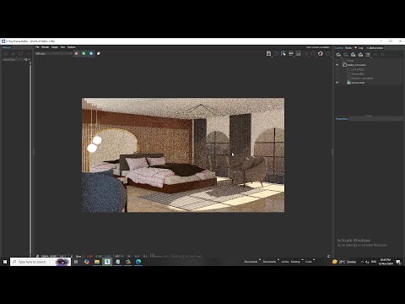Click the taskbar search box
The height and width of the screenshot is (304, 405).
click(x=40, y=262)
